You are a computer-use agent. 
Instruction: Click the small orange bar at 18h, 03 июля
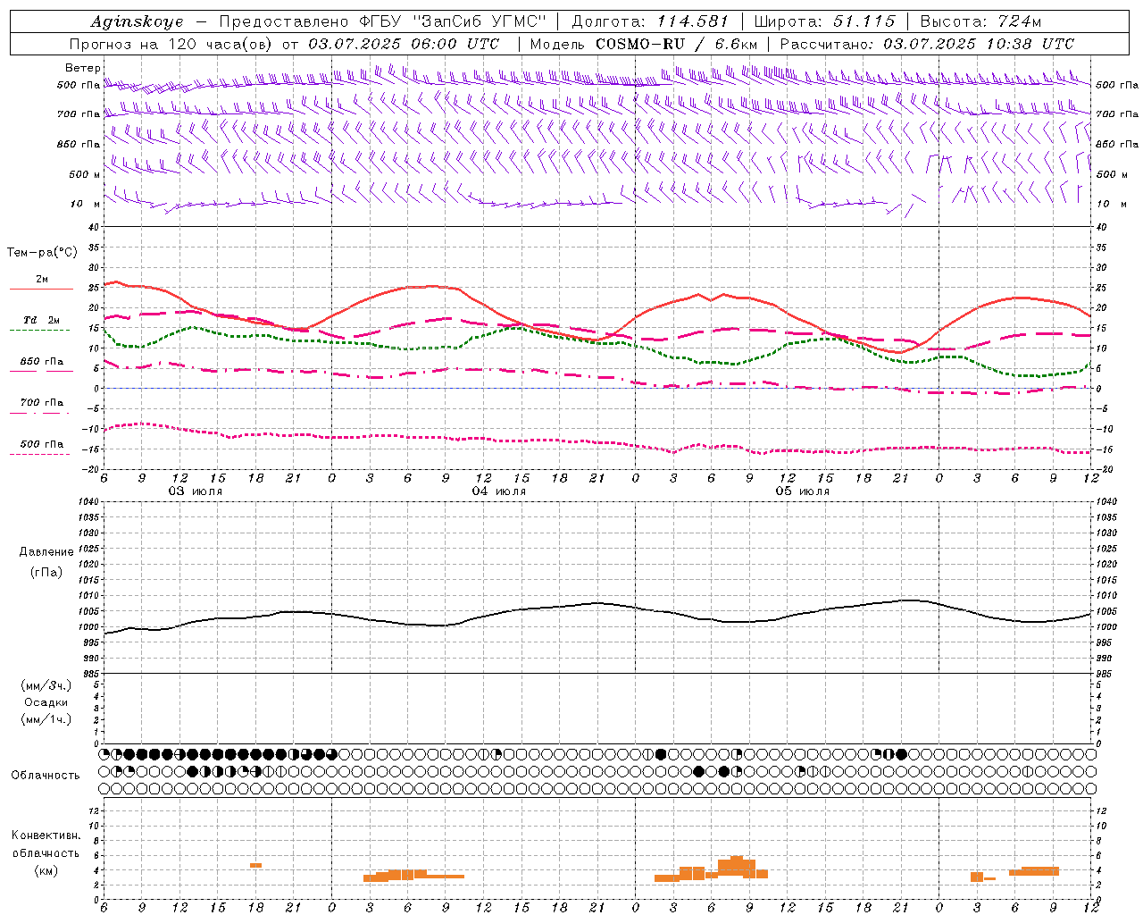tap(255, 865)
